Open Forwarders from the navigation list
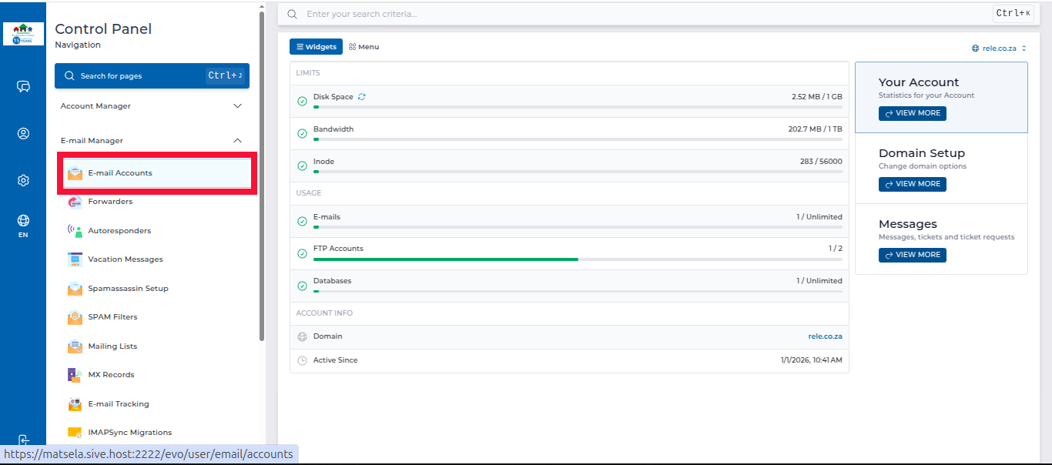The image size is (1052, 465). tap(110, 202)
